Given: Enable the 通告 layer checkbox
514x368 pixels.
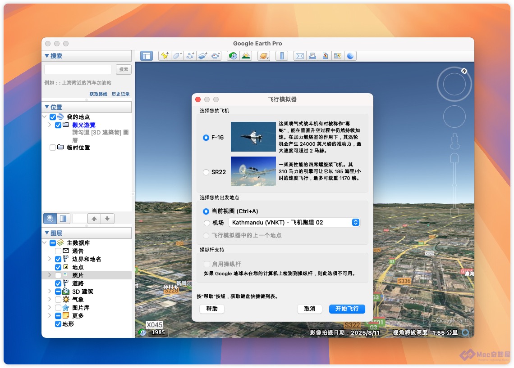Looking at the screenshot, I should coord(58,251).
